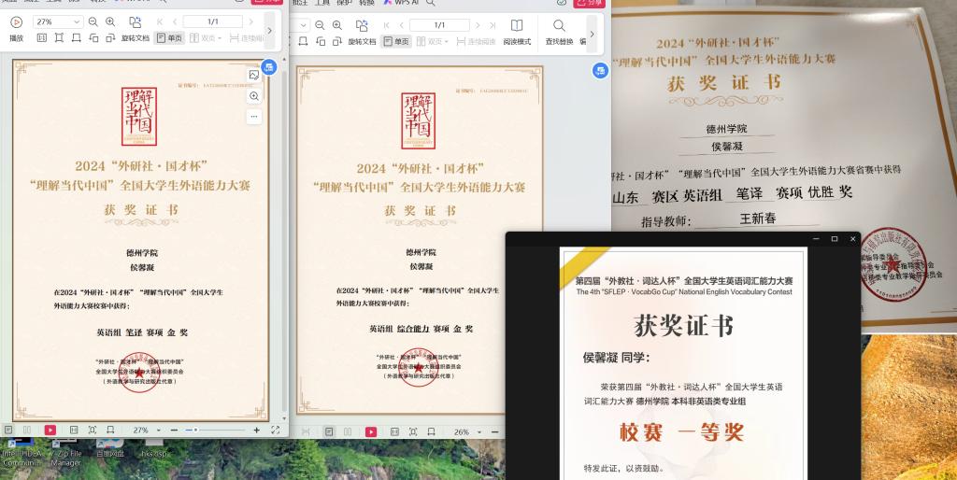
Task: Click red slideshow play button in middle status bar
Action: (371, 431)
